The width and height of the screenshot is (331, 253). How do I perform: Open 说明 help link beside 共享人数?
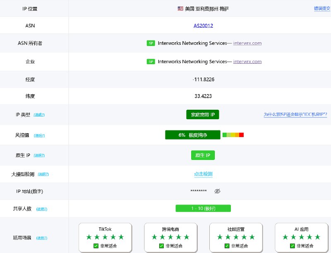tap(42, 209)
